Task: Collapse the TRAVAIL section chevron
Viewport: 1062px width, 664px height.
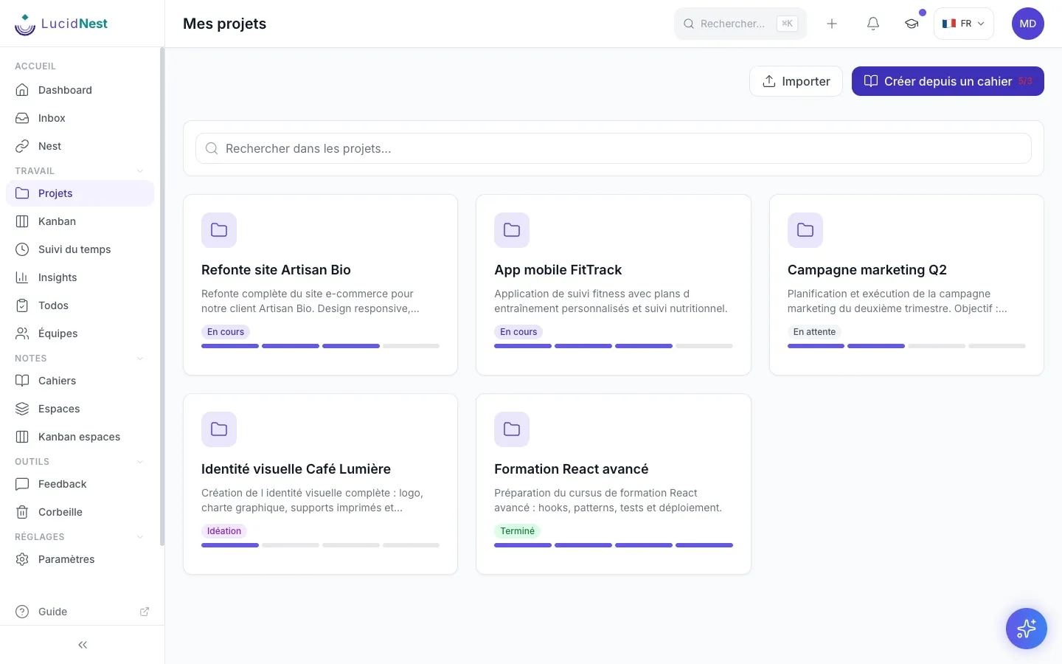Action: point(140,171)
